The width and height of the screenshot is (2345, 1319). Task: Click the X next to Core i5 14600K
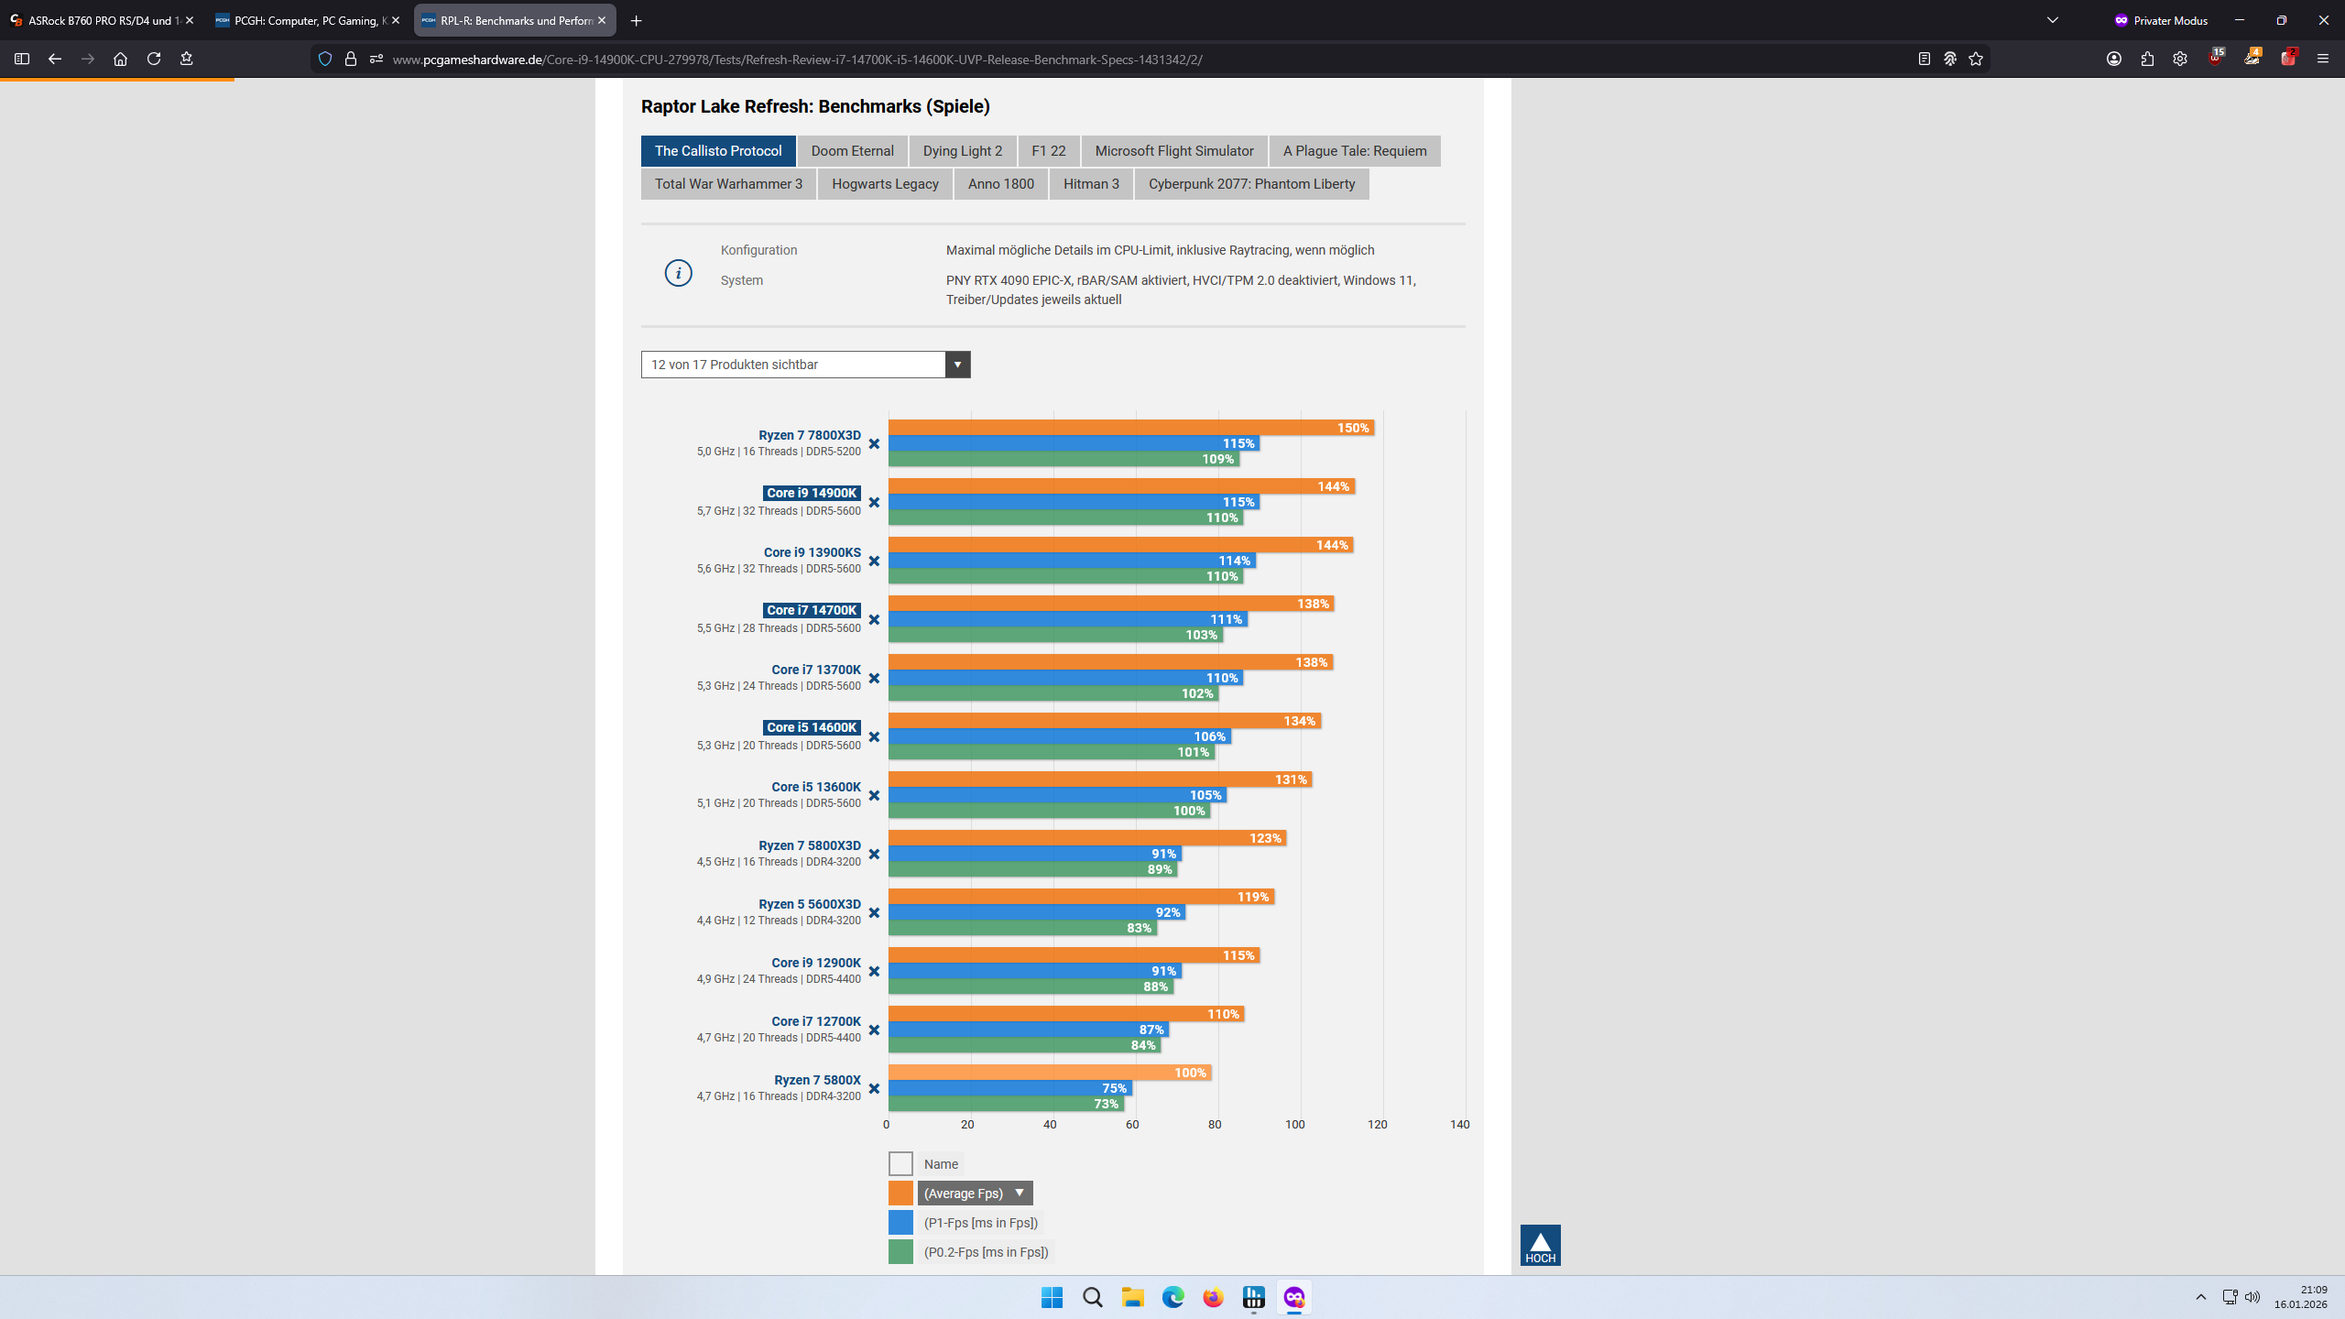click(874, 737)
